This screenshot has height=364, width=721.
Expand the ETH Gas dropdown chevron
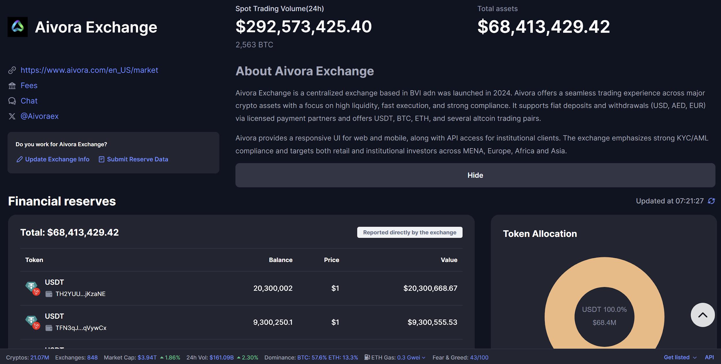coord(424,358)
